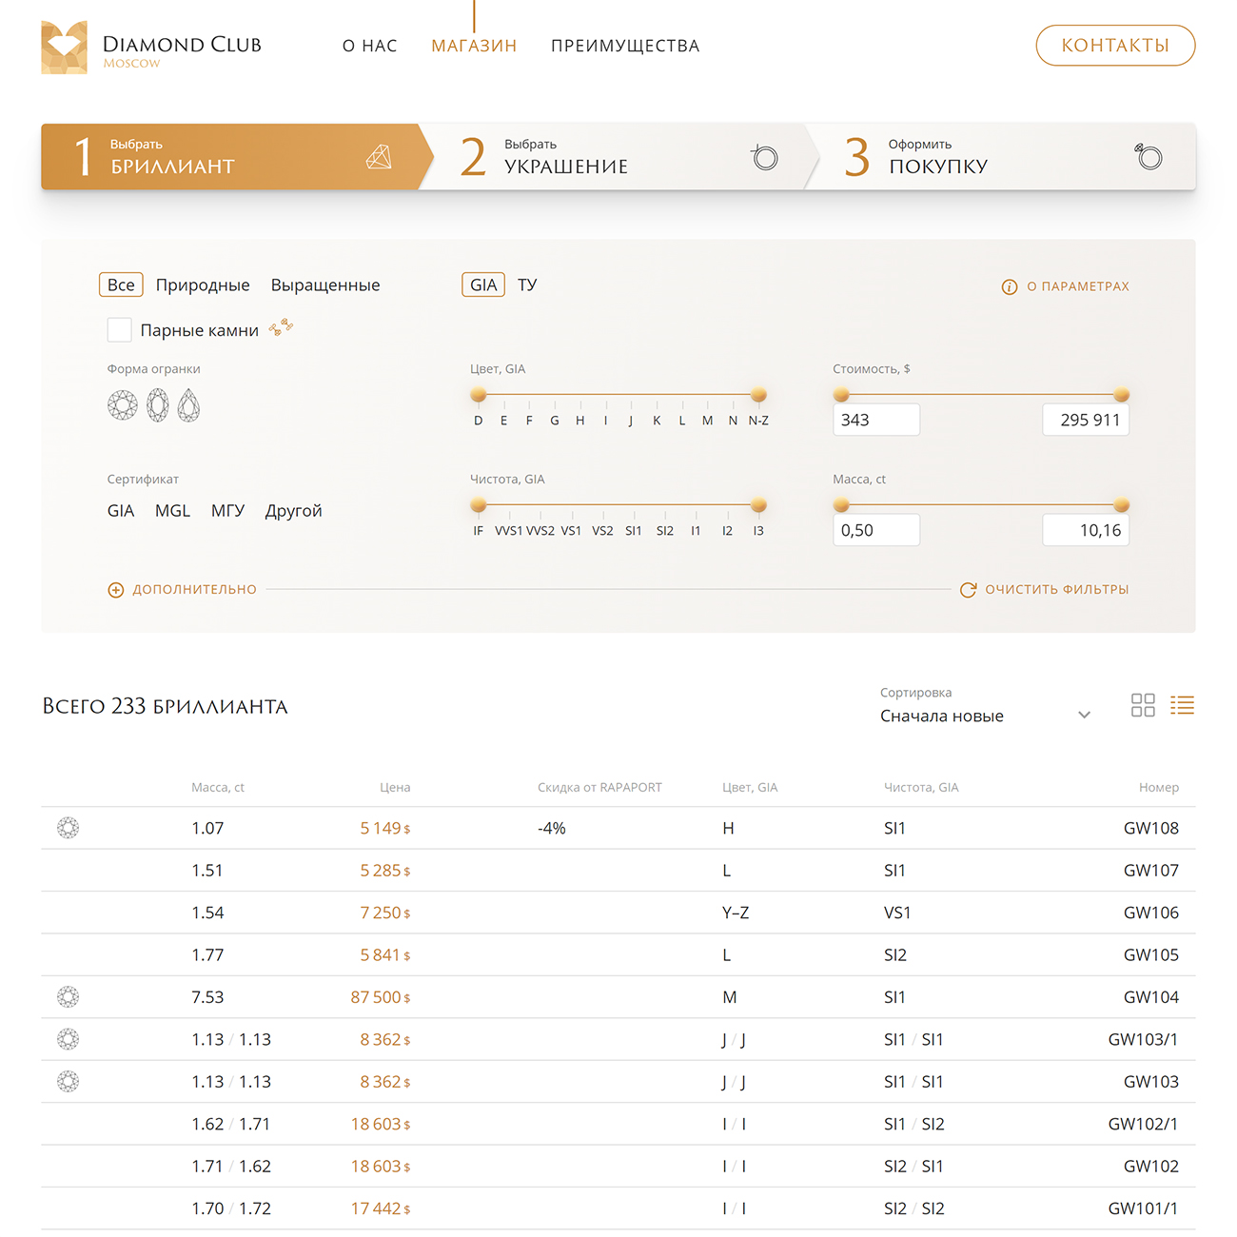The height and width of the screenshot is (1237, 1237).
Task: Click the info icon beside О параметрах
Action: click(x=1010, y=286)
